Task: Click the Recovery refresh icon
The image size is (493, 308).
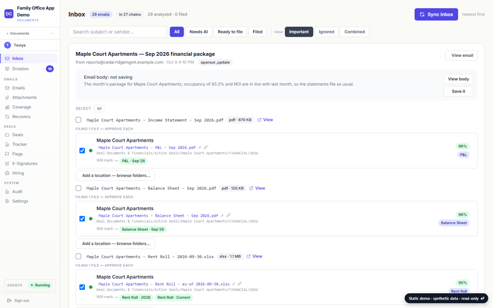Action: coord(7,117)
